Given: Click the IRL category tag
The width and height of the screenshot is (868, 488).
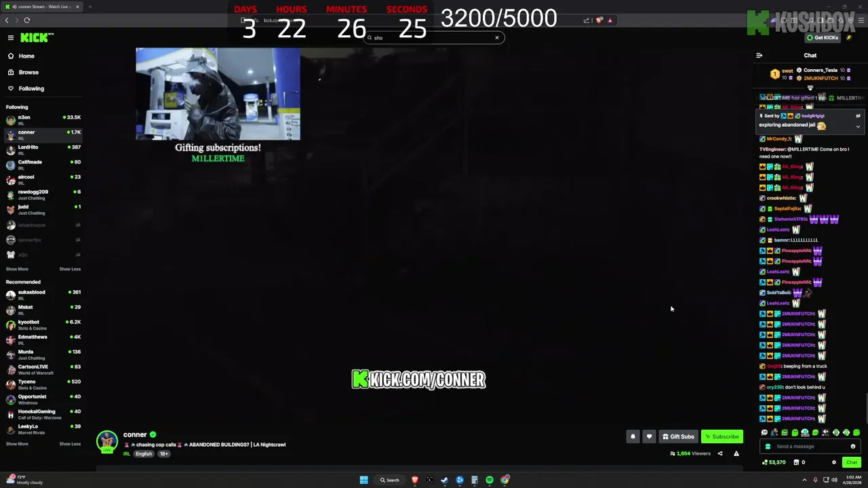Looking at the screenshot, I should tap(127, 454).
